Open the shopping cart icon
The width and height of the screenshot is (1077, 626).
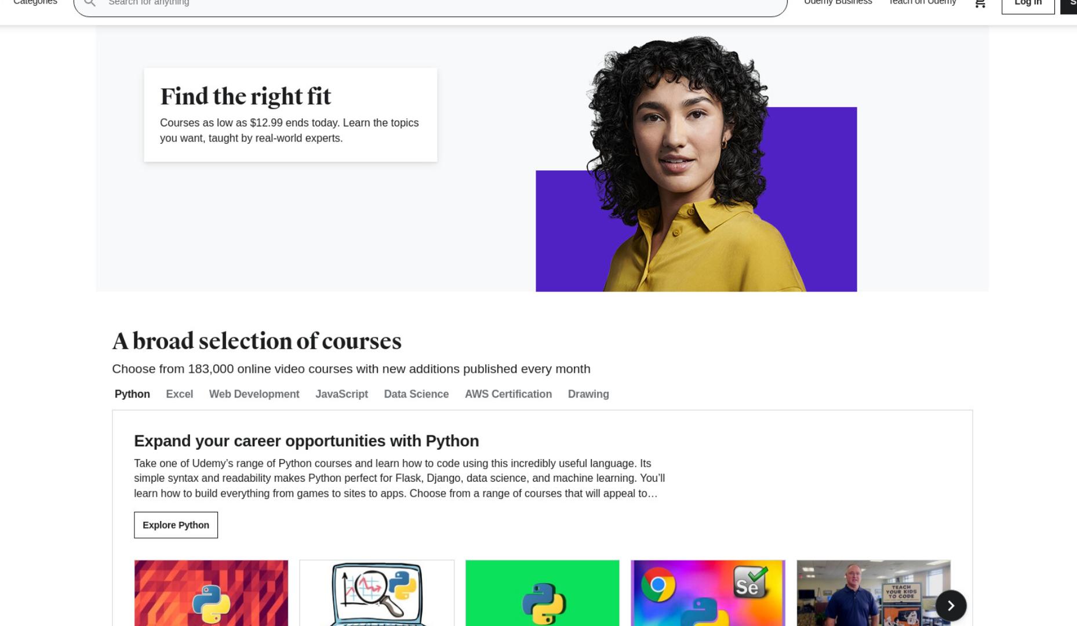980,3
